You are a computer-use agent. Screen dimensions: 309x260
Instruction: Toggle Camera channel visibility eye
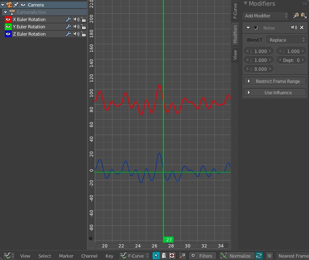click(x=23, y=5)
